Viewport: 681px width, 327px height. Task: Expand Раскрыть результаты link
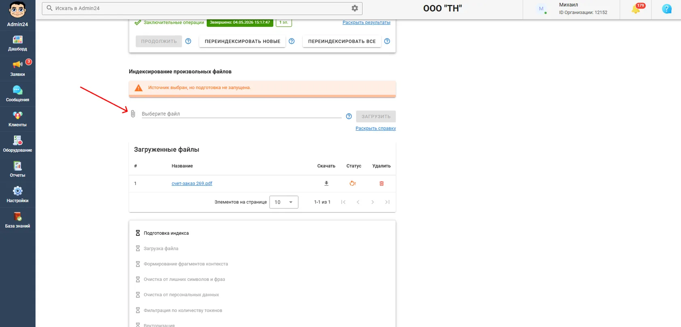click(366, 22)
